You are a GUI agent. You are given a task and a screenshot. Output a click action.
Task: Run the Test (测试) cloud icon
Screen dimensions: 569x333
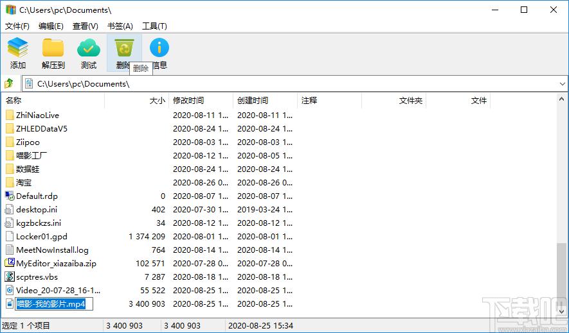[89, 47]
